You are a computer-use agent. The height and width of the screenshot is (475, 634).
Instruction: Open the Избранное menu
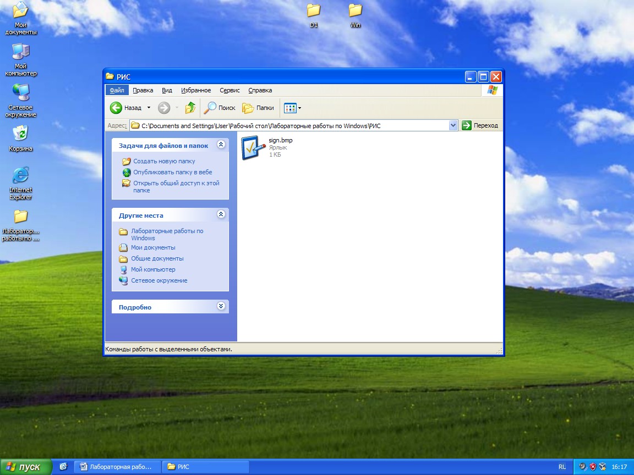(196, 90)
